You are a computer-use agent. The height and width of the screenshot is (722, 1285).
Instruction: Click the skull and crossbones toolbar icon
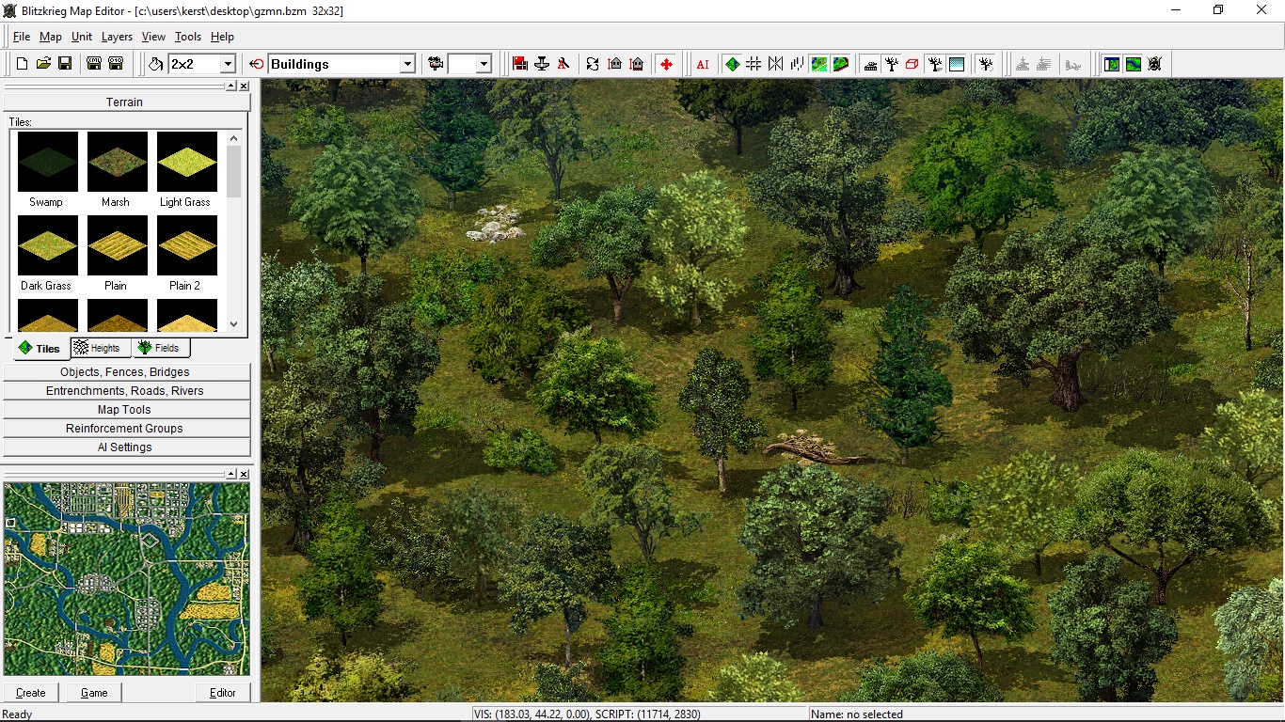coord(1155,64)
